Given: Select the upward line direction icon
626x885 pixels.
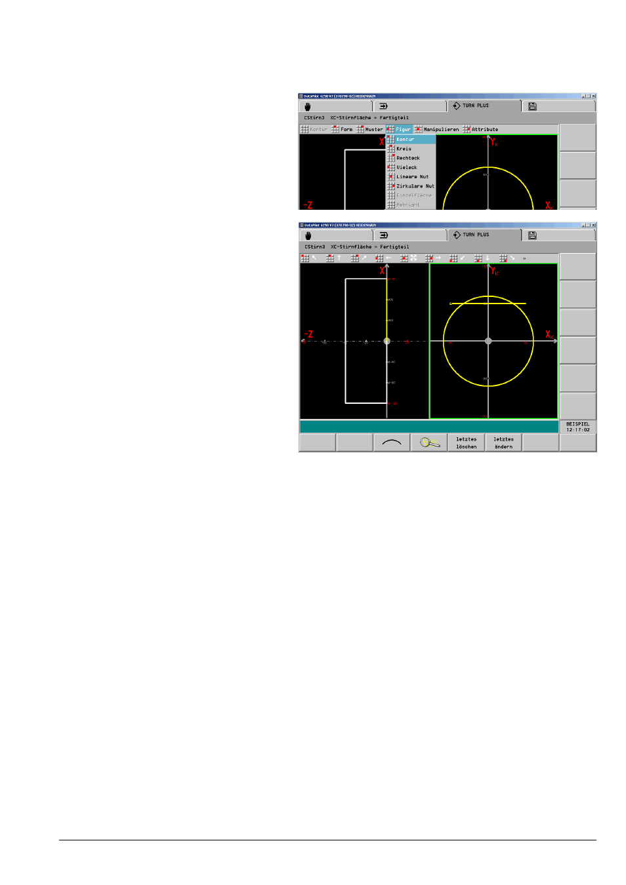Looking at the screenshot, I should [334, 258].
